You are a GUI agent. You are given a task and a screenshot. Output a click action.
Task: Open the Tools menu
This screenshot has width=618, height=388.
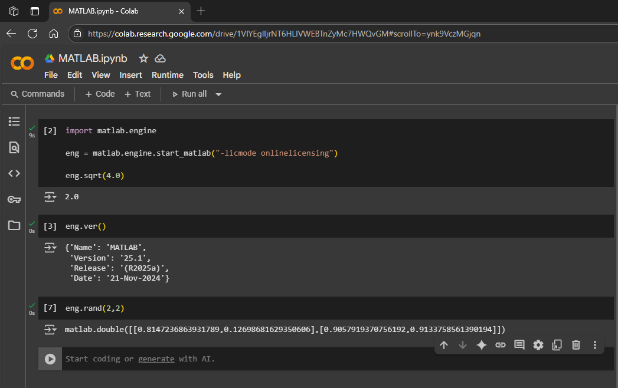[x=203, y=75]
